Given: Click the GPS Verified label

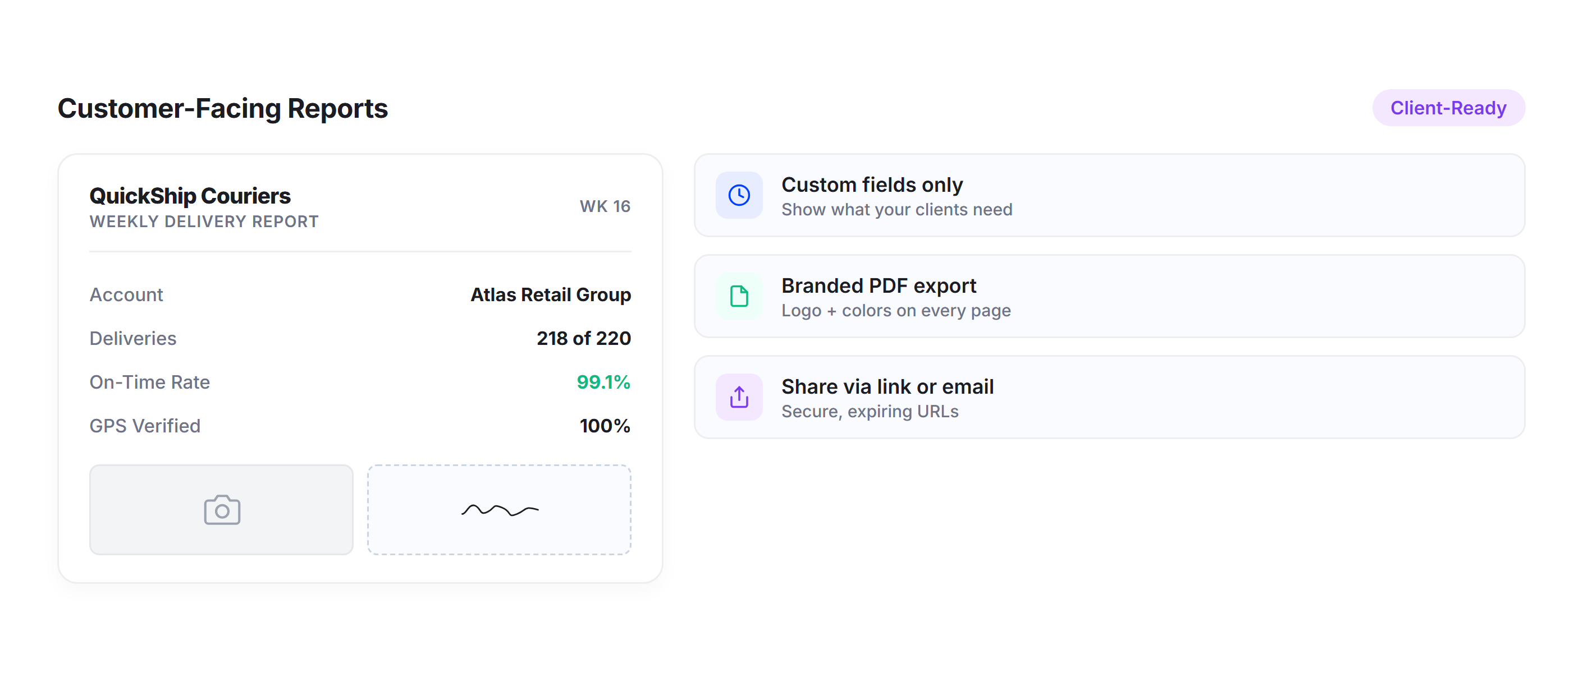Looking at the screenshot, I should pyautogui.click(x=145, y=426).
